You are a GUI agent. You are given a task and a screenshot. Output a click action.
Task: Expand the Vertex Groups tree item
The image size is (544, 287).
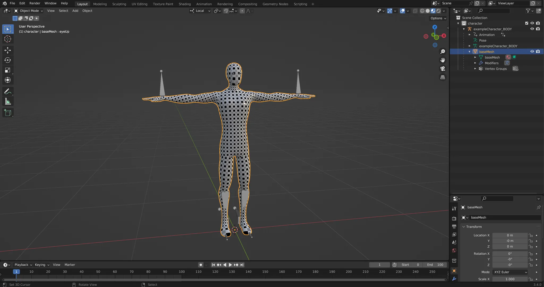(x=475, y=69)
